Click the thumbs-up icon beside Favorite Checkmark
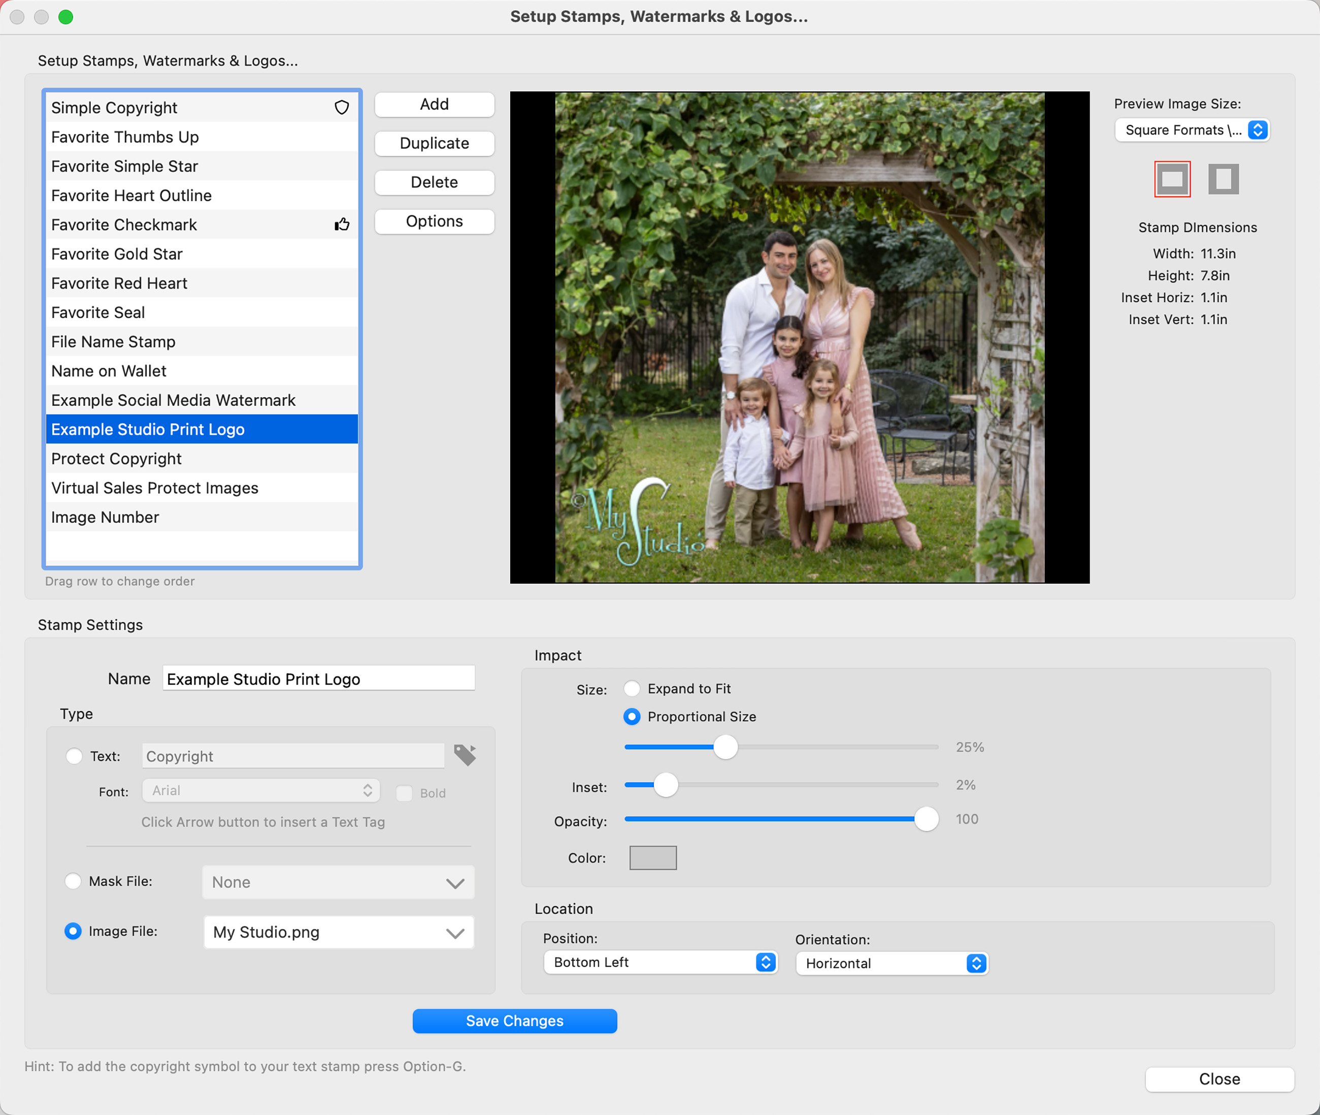This screenshot has width=1320, height=1115. point(342,225)
